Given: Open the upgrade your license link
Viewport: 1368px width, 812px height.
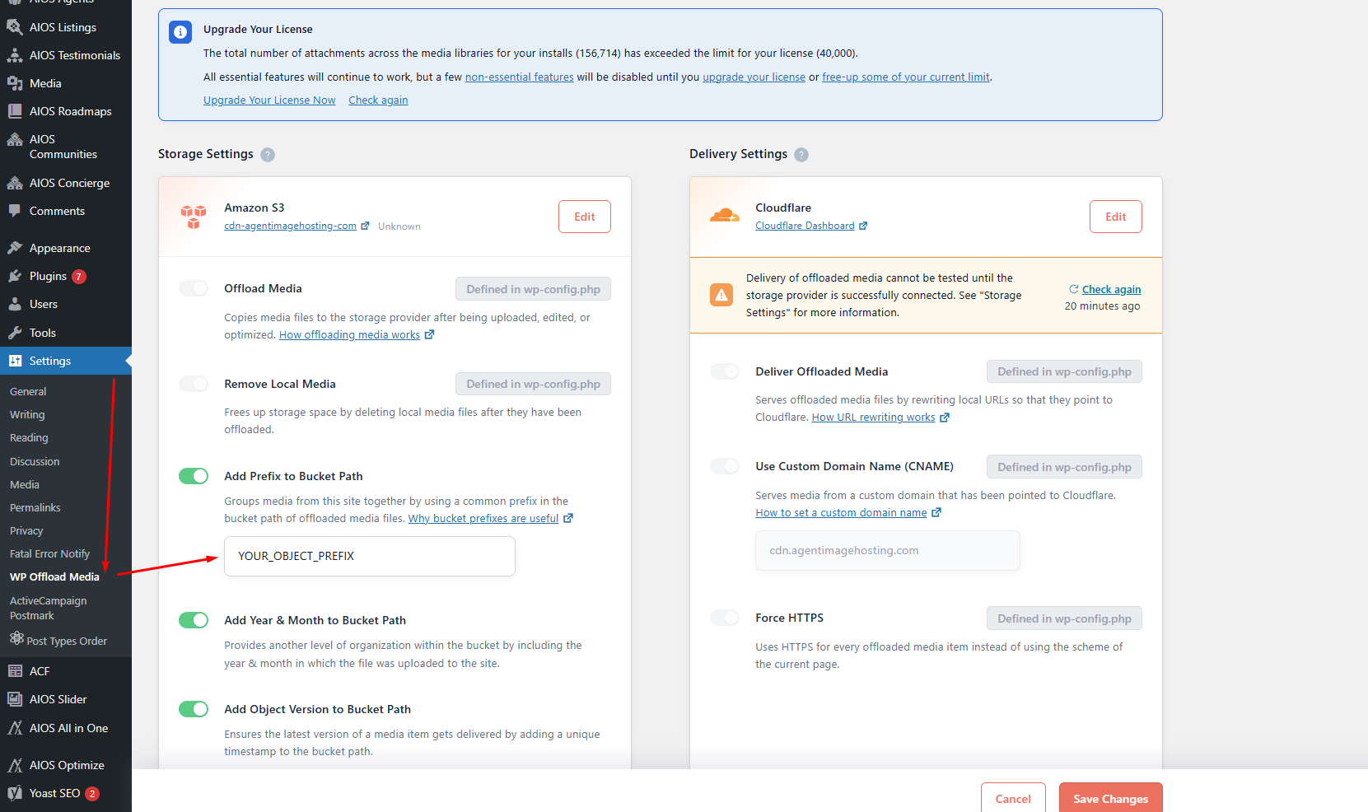Looking at the screenshot, I should point(754,77).
